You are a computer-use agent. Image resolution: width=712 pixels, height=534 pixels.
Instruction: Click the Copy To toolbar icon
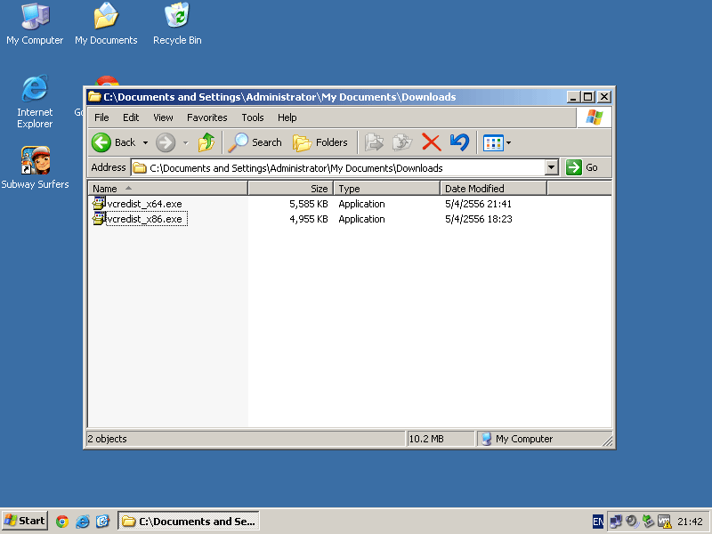(402, 142)
